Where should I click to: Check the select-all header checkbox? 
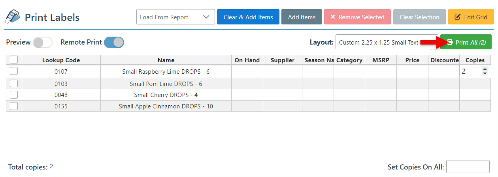coord(14,60)
